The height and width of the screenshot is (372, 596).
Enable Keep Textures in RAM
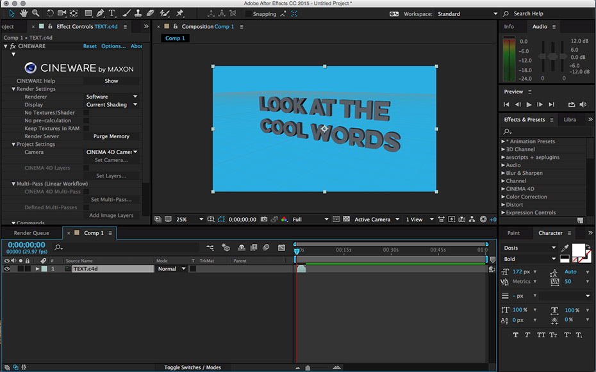tap(87, 128)
